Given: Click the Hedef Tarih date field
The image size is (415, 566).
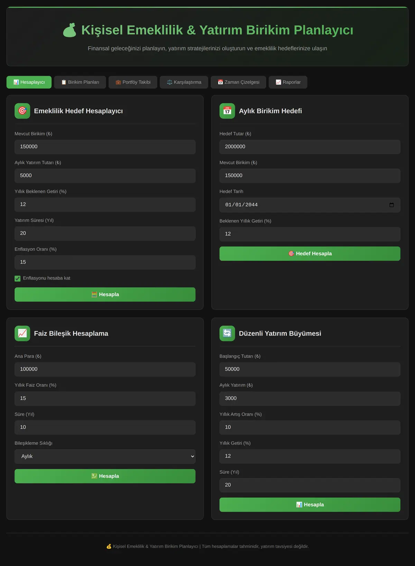Looking at the screenshot, I should pos(310,205).
